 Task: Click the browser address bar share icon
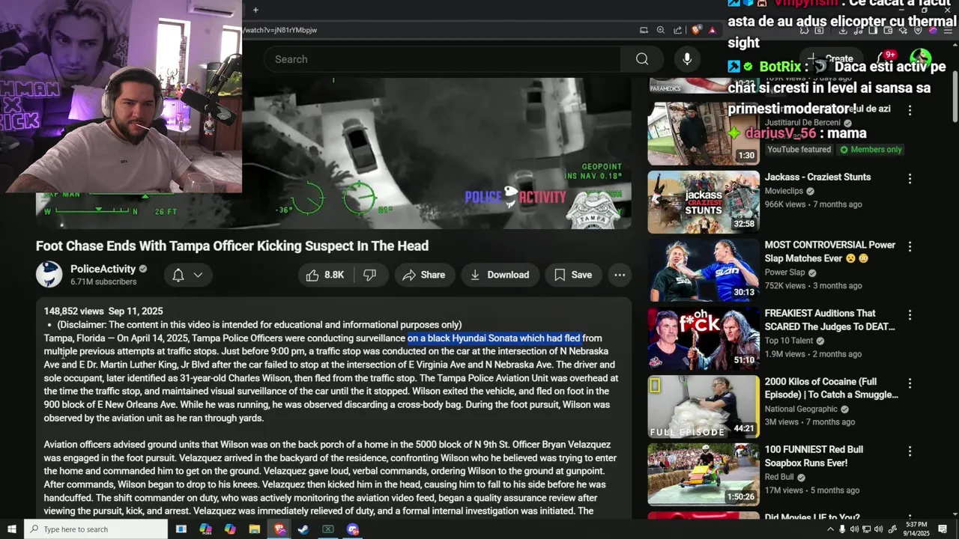tap(678, 30)
